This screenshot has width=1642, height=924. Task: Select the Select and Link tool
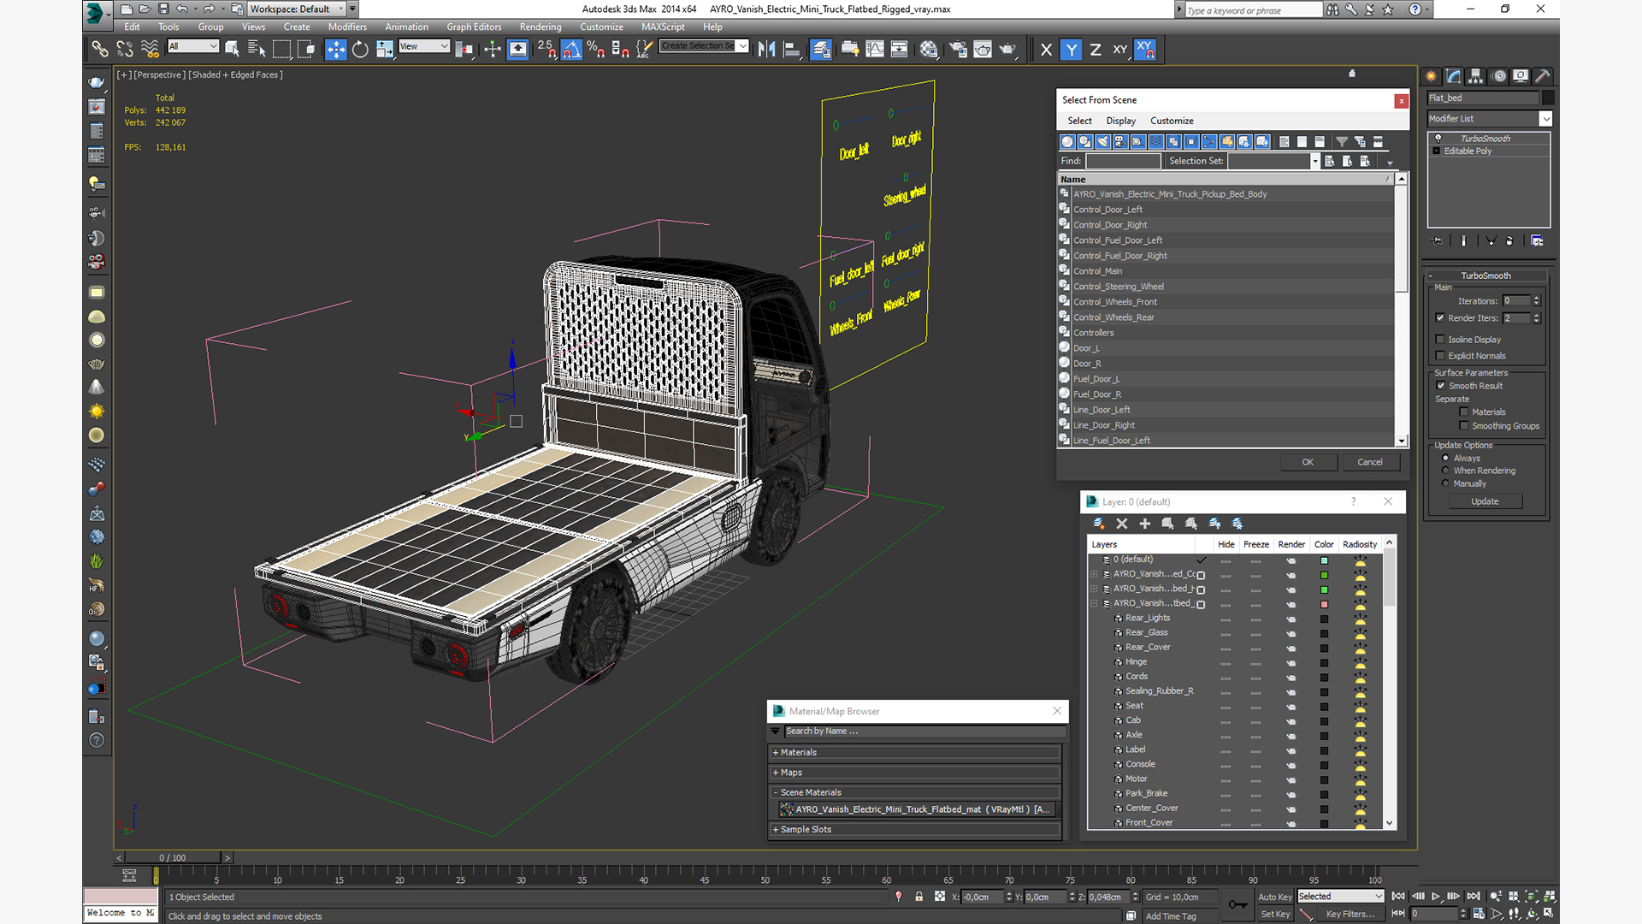tap(99, 49)
